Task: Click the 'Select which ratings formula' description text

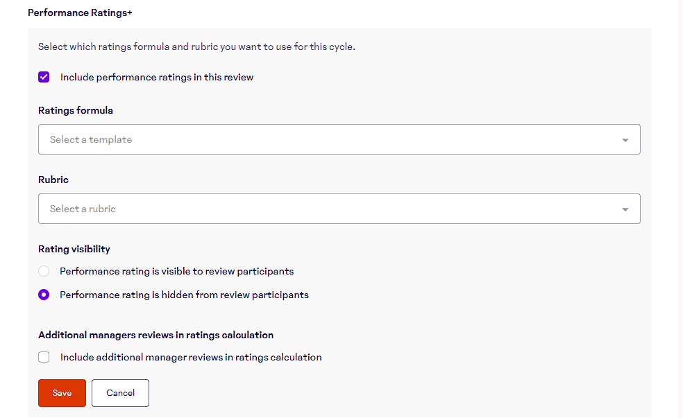Action: click(x=196, y=47)
